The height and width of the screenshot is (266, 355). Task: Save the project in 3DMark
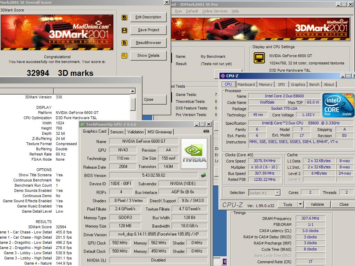(x=148, y=30)
